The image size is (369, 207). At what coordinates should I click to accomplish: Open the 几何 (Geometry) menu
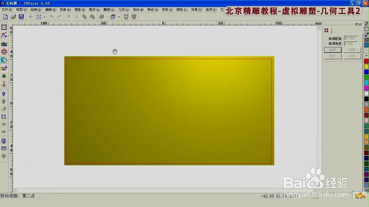[x=124, y=10]
